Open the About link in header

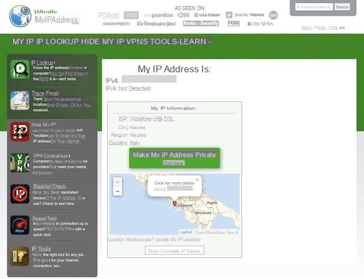click(307, 28)
